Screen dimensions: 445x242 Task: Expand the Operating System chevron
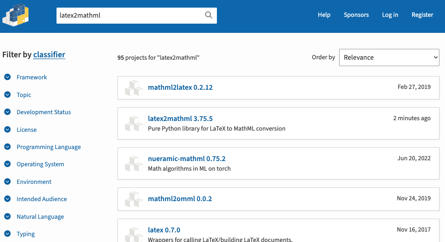point(7,164)
